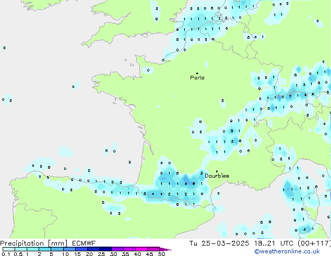Click the Dourbies city label
Viewport: 331px width, 256px height.
217,176
